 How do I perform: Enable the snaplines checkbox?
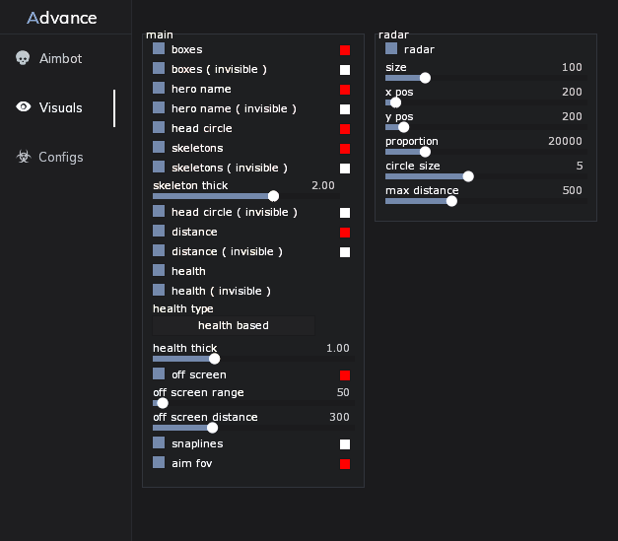[x=159, y=442]
